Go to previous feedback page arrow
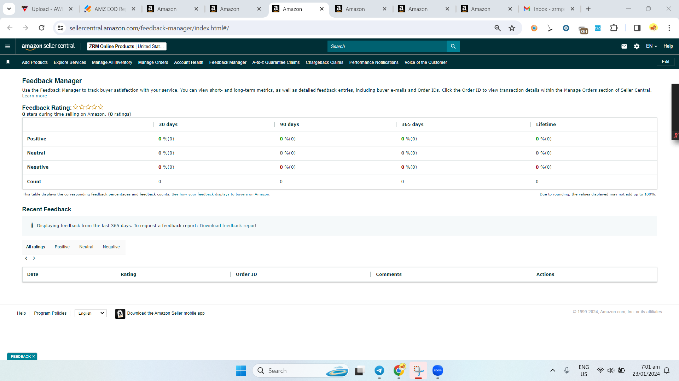Viewport: 679px width, 381px height. [26, 258]
